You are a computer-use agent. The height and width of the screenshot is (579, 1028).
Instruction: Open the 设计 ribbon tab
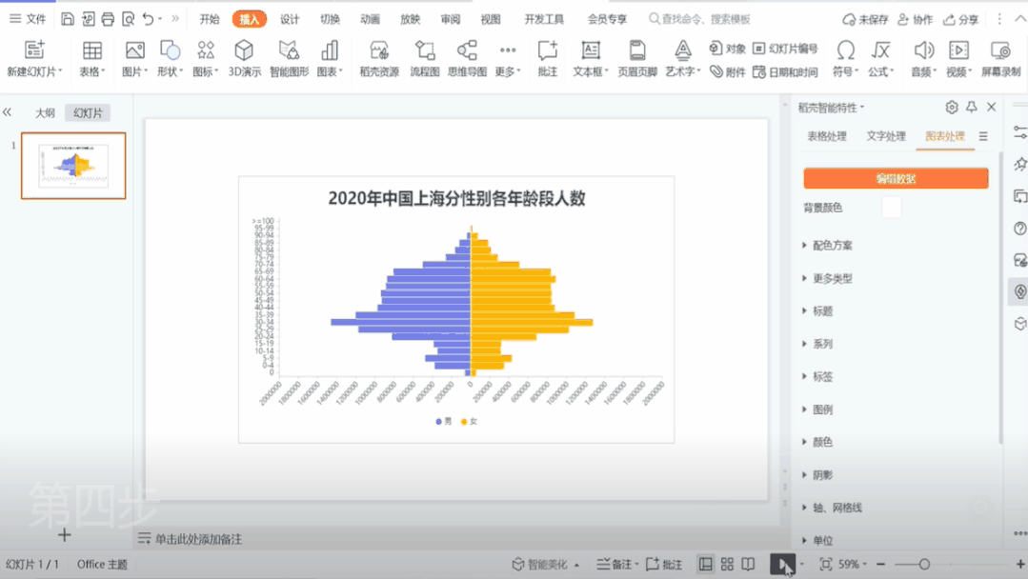pos(290,20)
